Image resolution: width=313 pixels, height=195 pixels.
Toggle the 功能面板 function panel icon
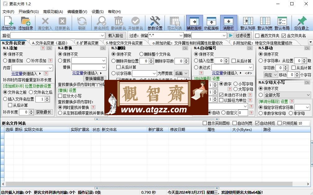click(x=211, y=23)
